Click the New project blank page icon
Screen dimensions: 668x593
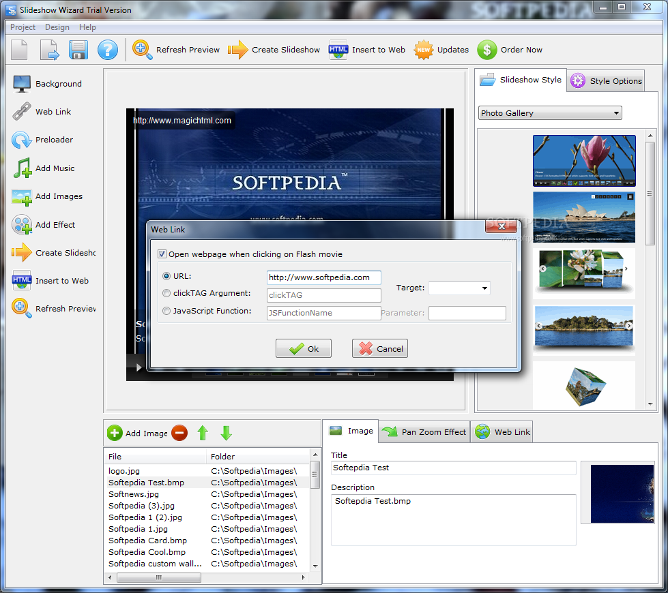(19, 50)
